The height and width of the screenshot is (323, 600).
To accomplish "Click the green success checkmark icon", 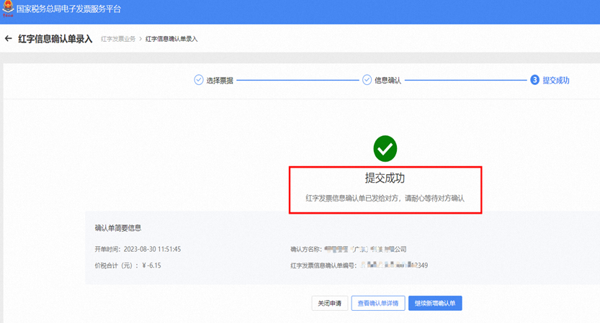I will pyautogui.click(x=385, y=149).
